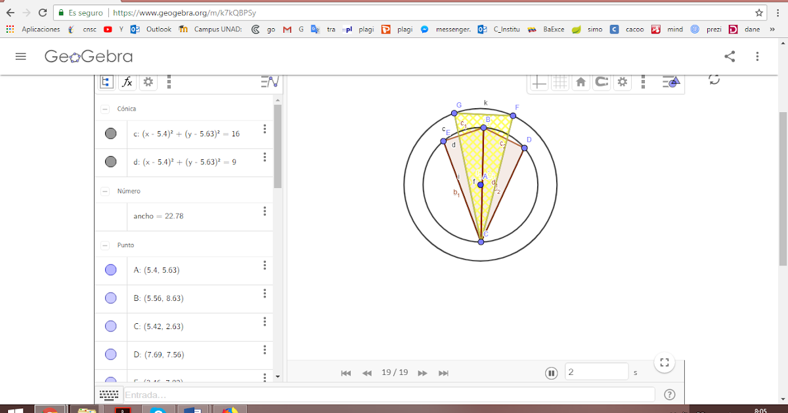Viewport: 788px width, 413px height.
Task: Show the virtual keyboard icon
Action: pos(108,394)
